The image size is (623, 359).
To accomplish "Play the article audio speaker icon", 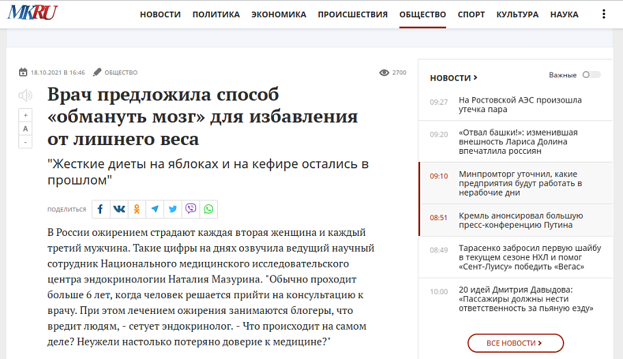I will coord(25,96).
